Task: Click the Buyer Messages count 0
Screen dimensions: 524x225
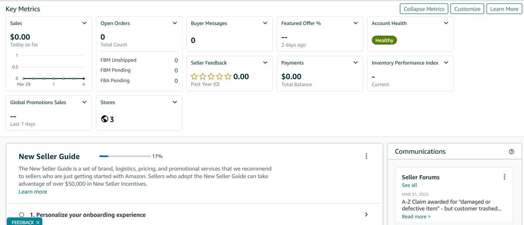Action: pos(193,41)
